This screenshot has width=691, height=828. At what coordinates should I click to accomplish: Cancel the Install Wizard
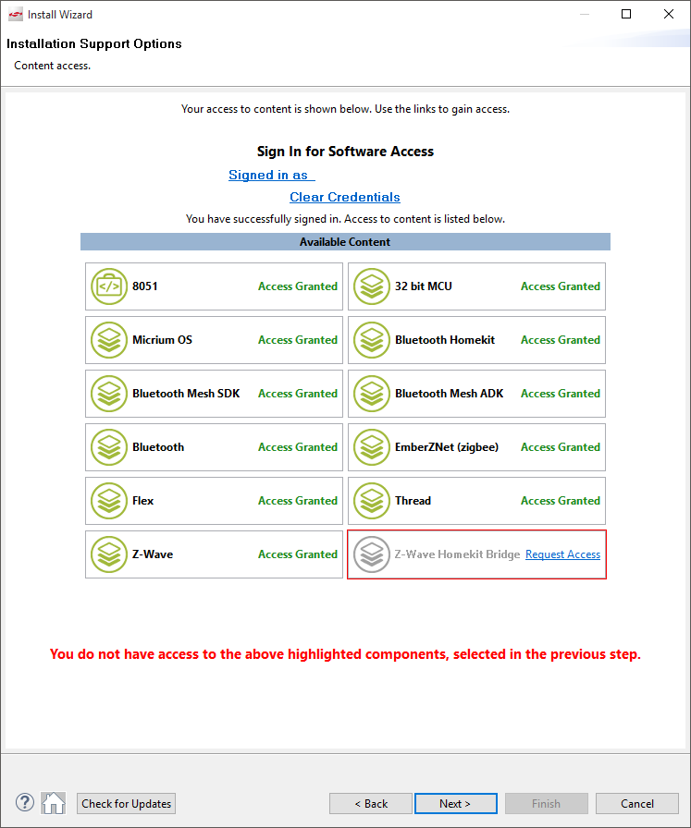[x=637, y=804]
